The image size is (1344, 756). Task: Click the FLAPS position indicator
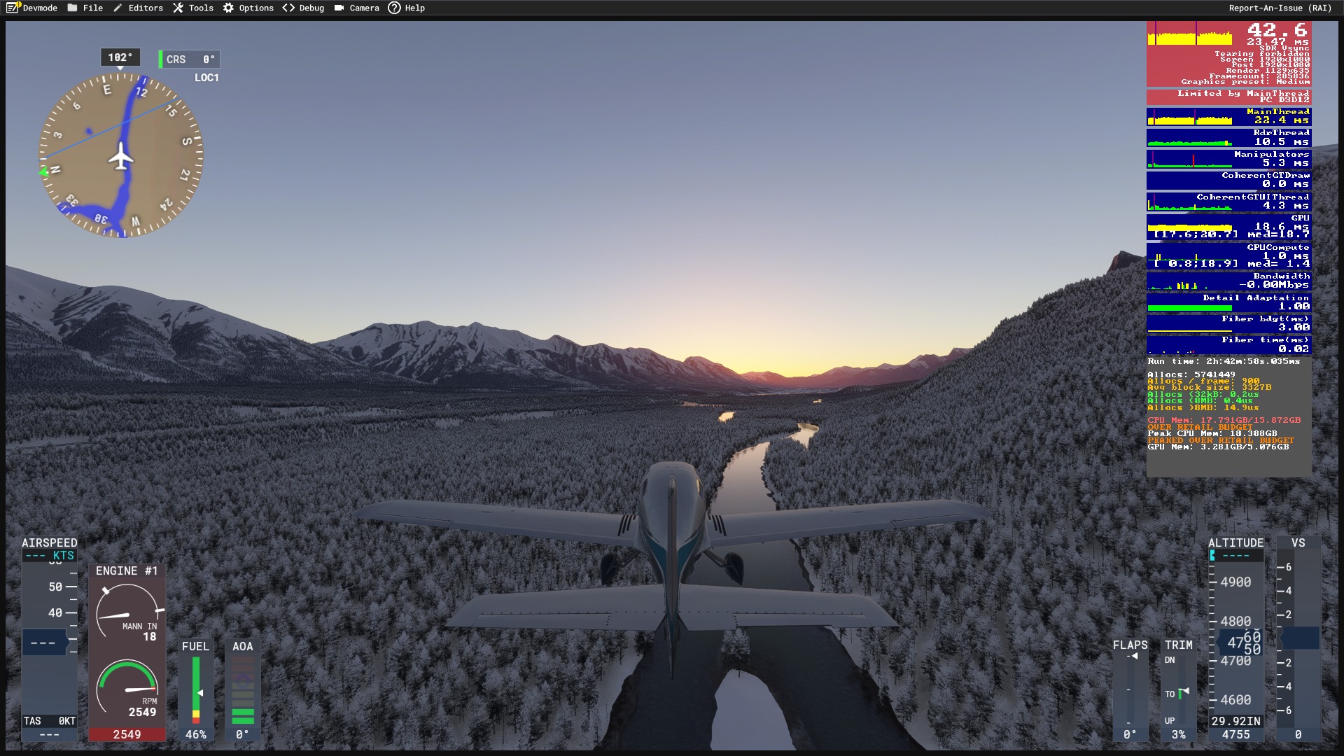pos(1130,689)
